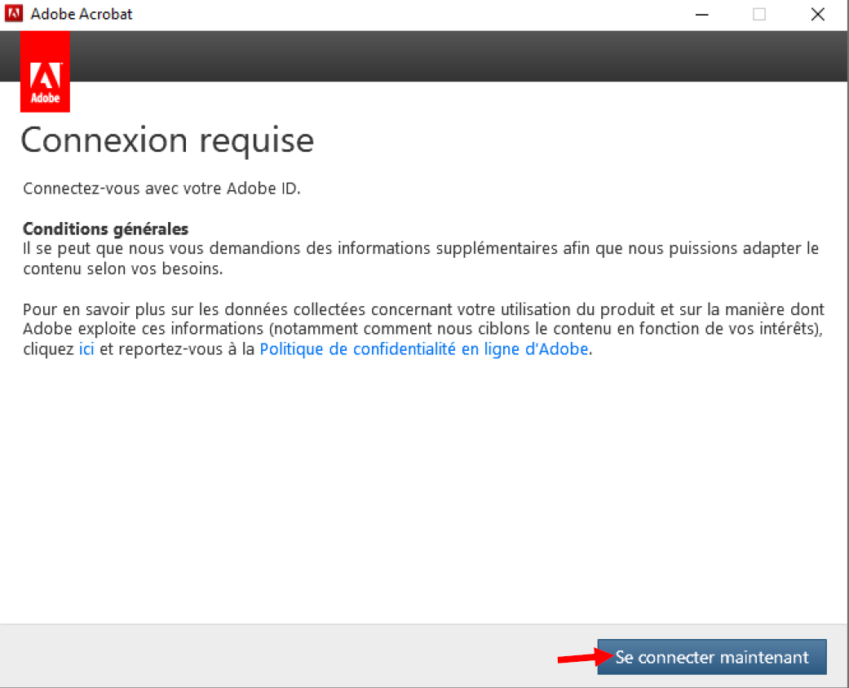This screenshot has width=849, height=688.
Task: Click the greyed-out maximize window button
Action: 759,14
